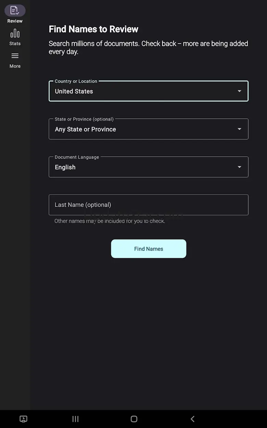Tap the Stats label in the sidebar
The height and width of the screenshot is (428, 267).
pos(15,44)
